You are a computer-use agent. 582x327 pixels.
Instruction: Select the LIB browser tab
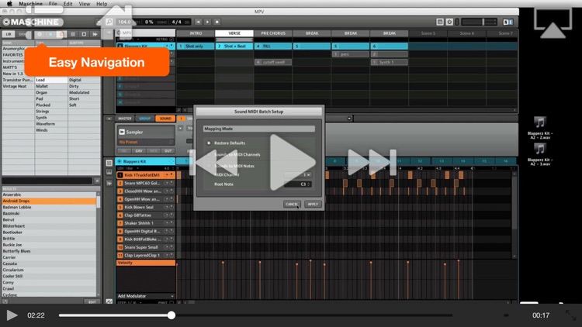click(x=9, y=34)
